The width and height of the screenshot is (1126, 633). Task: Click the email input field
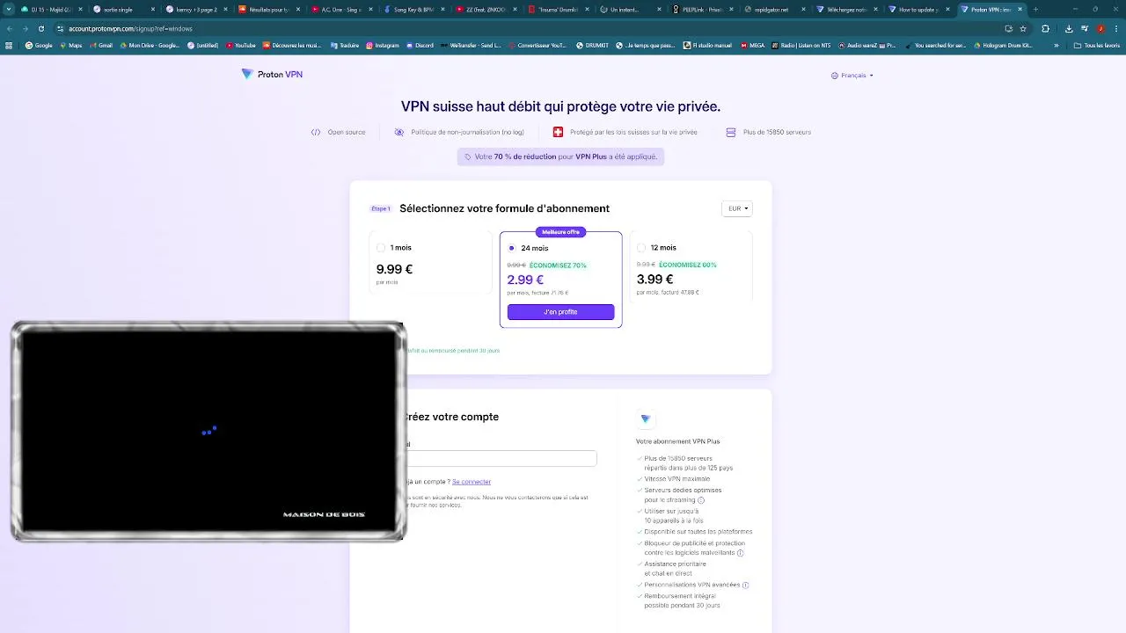pyautogui.click(x=501, y=458)
